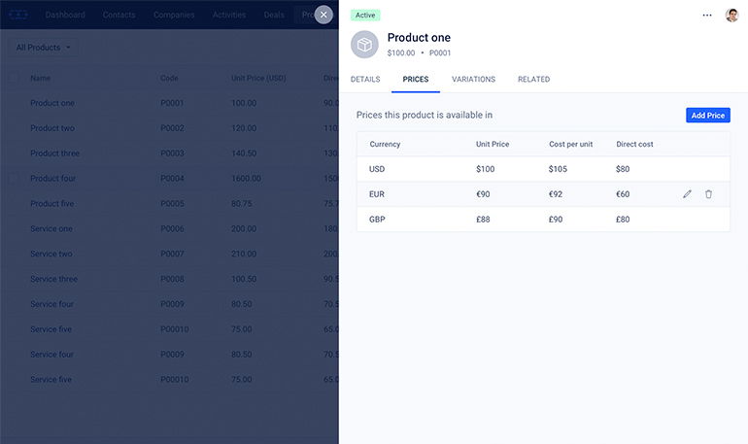Image resolution: width=748 pixels, height=444 pixels.
Task: Open the All Products dropdown
Action: 44,48
